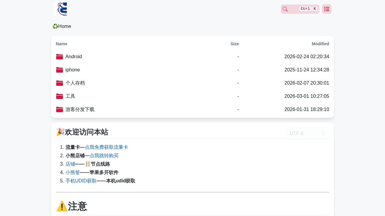This screenshot has height=216, width=385.
Task: Sort files by the Modified column header
Action: [320, 44]
